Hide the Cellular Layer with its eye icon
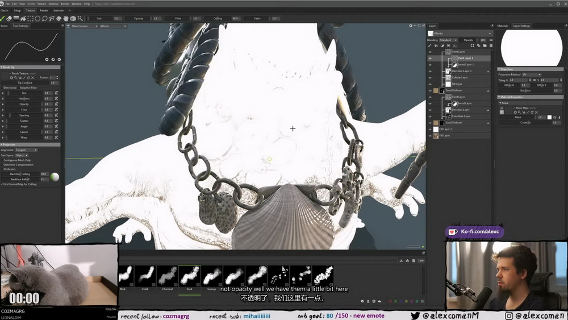The height and width of the screenshot is (320, 568). click(x=430, y=77)
